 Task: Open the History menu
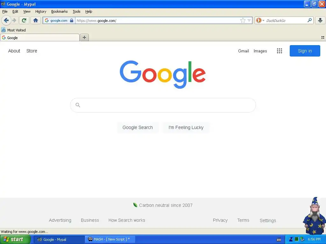pos(41,11)
